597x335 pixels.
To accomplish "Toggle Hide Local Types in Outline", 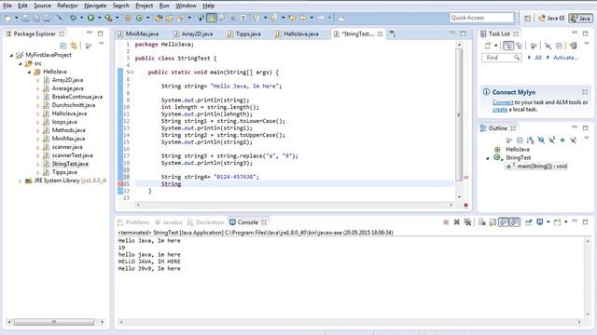I will point(573,141).
